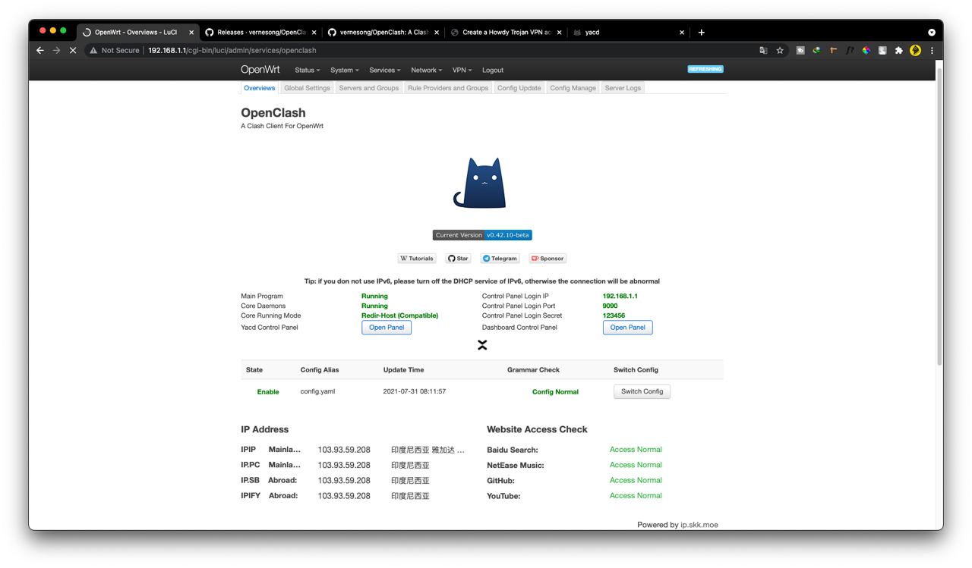Click the translate page icon in address bar

[763, 51]
